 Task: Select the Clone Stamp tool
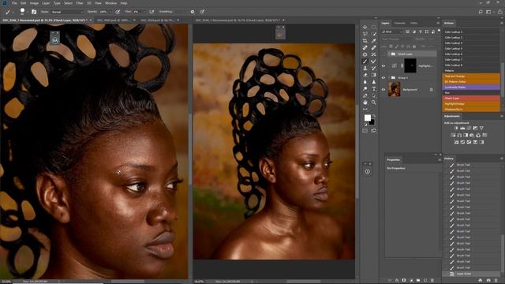click(x=365, y=69)
